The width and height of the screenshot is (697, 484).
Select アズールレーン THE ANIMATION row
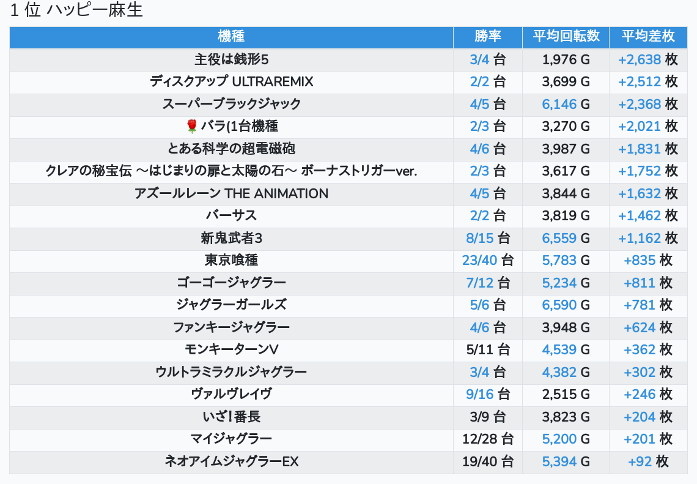click(231, 193)
